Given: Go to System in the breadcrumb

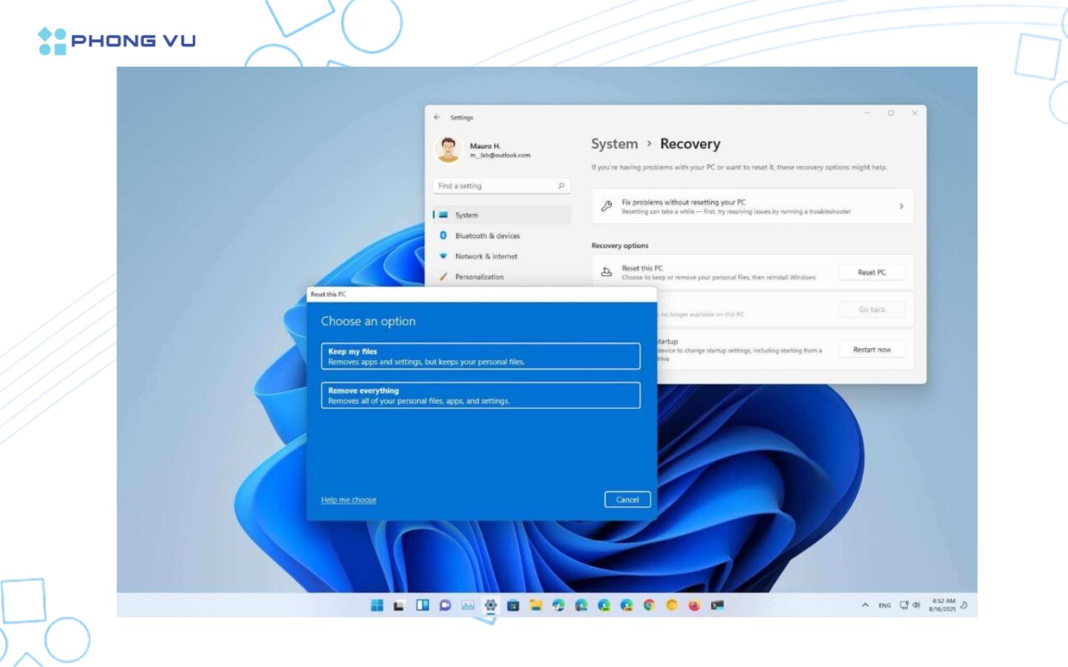Looking at the screenshot, I should click(x=614, y=144).
